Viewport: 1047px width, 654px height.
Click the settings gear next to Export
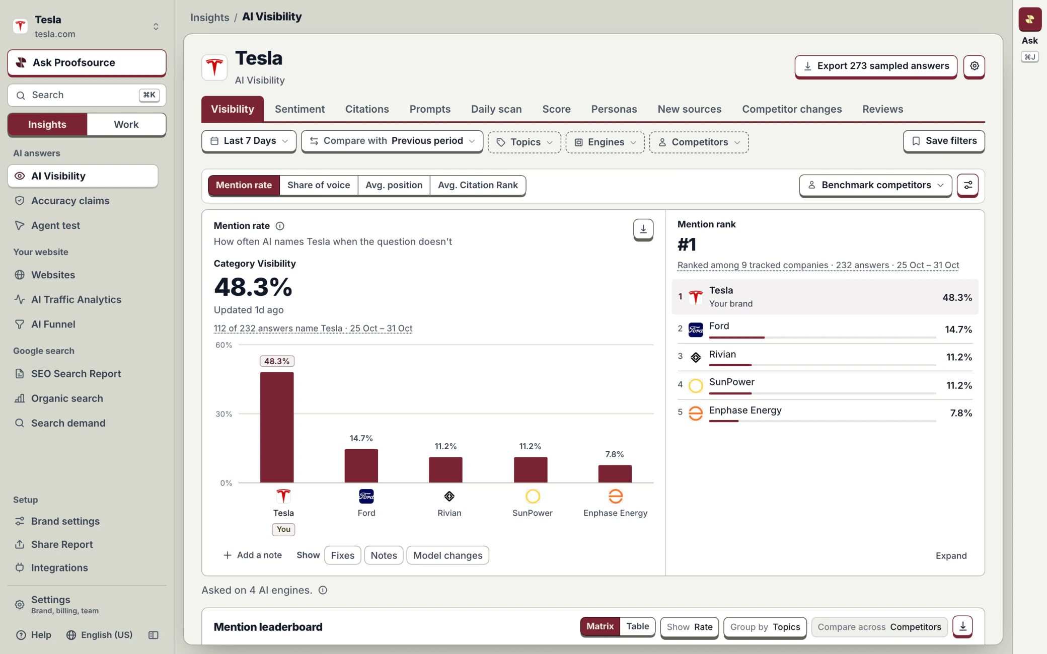[x=974, y=66]
